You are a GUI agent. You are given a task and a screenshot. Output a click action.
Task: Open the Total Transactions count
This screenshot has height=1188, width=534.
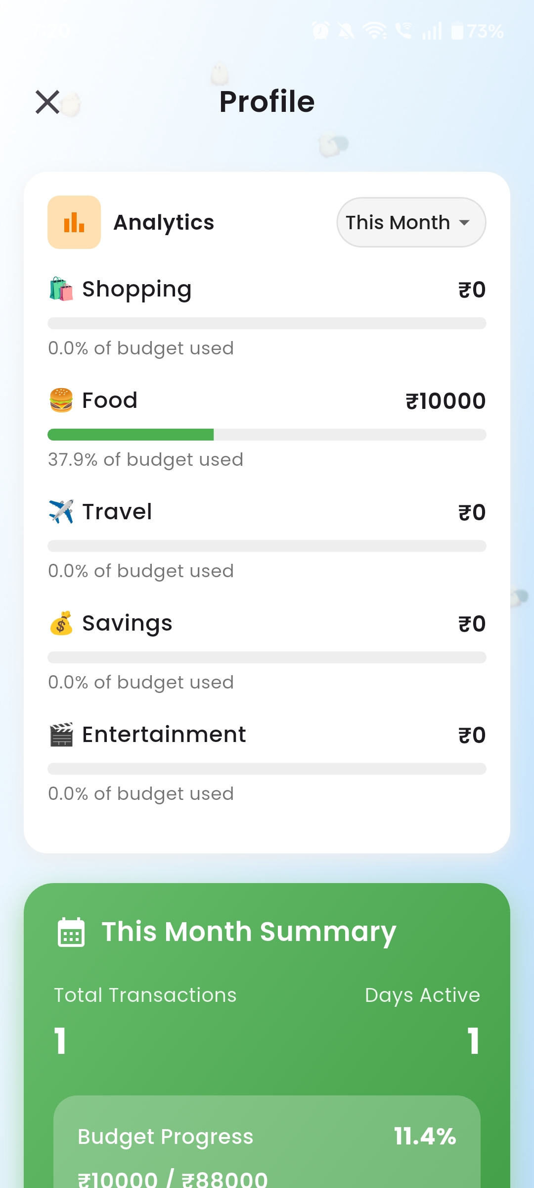tap(60, 1040)
